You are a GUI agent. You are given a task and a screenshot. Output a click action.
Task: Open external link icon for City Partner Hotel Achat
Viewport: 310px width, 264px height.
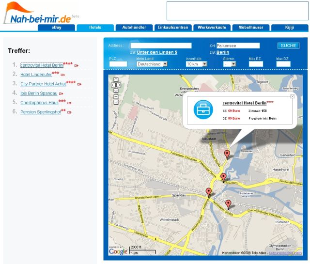79,84
